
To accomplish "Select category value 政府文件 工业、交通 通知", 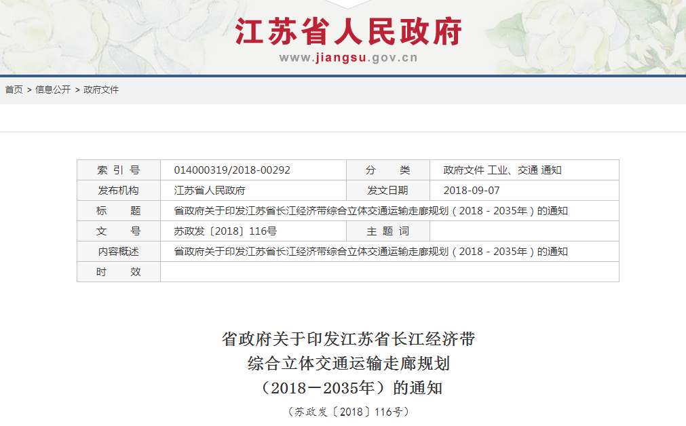I will point(502,170).
